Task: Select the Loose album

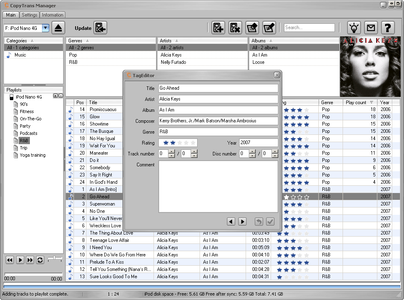Action: 294,62
